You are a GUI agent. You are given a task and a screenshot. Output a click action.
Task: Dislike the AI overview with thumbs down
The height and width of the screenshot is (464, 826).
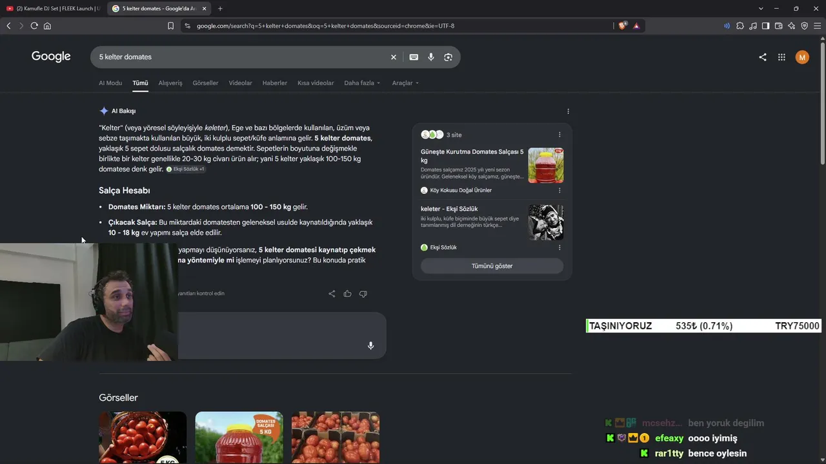point(363,294)
